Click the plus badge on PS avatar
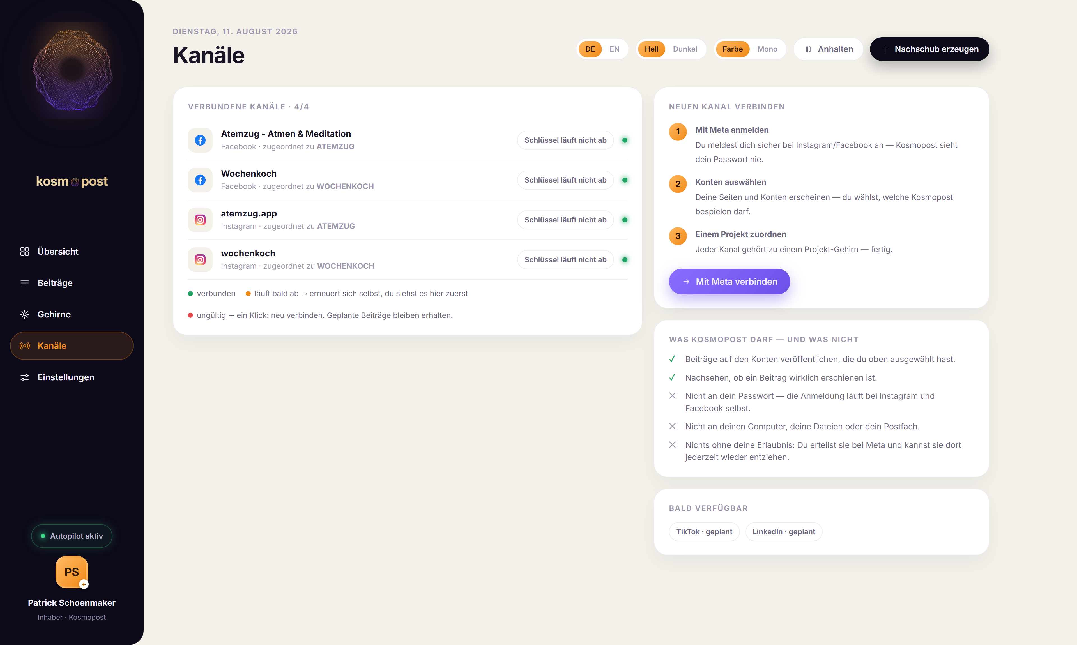This screenshot has width=1077, height=645. click(x=84, y=585)
